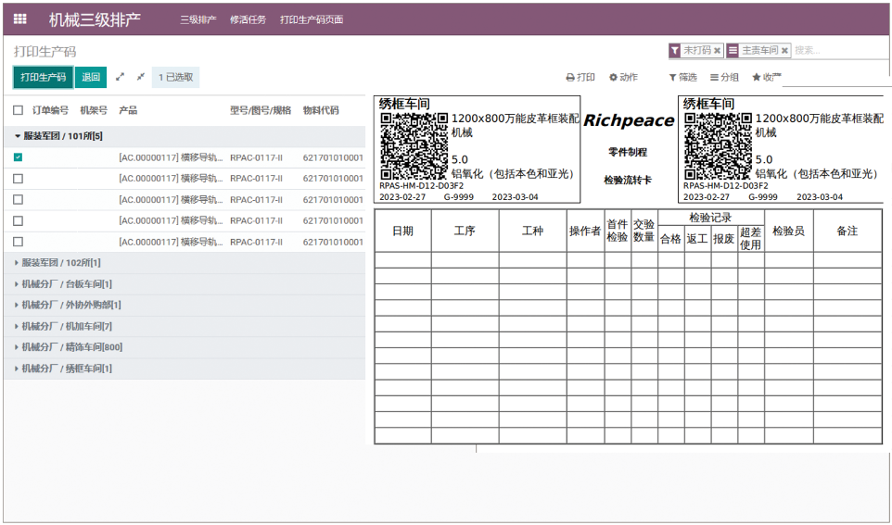Click the funnel icon on 未打码 tag
This screenshot has width=892, height=525.
(x=675, y=51)
